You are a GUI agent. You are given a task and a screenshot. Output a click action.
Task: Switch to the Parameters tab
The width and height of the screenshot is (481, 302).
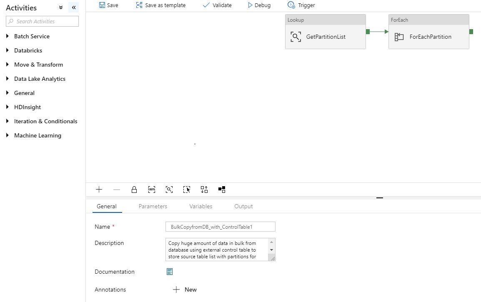coord(153,206)
